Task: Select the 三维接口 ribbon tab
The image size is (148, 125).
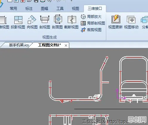Action: point(95,9)
